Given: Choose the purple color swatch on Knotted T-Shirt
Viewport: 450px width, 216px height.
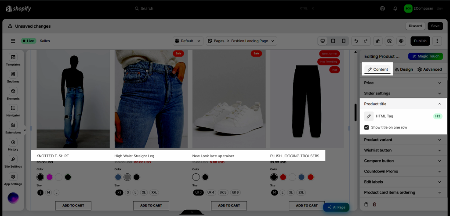Looking at the screenshot, I should [x=49, y=177].
